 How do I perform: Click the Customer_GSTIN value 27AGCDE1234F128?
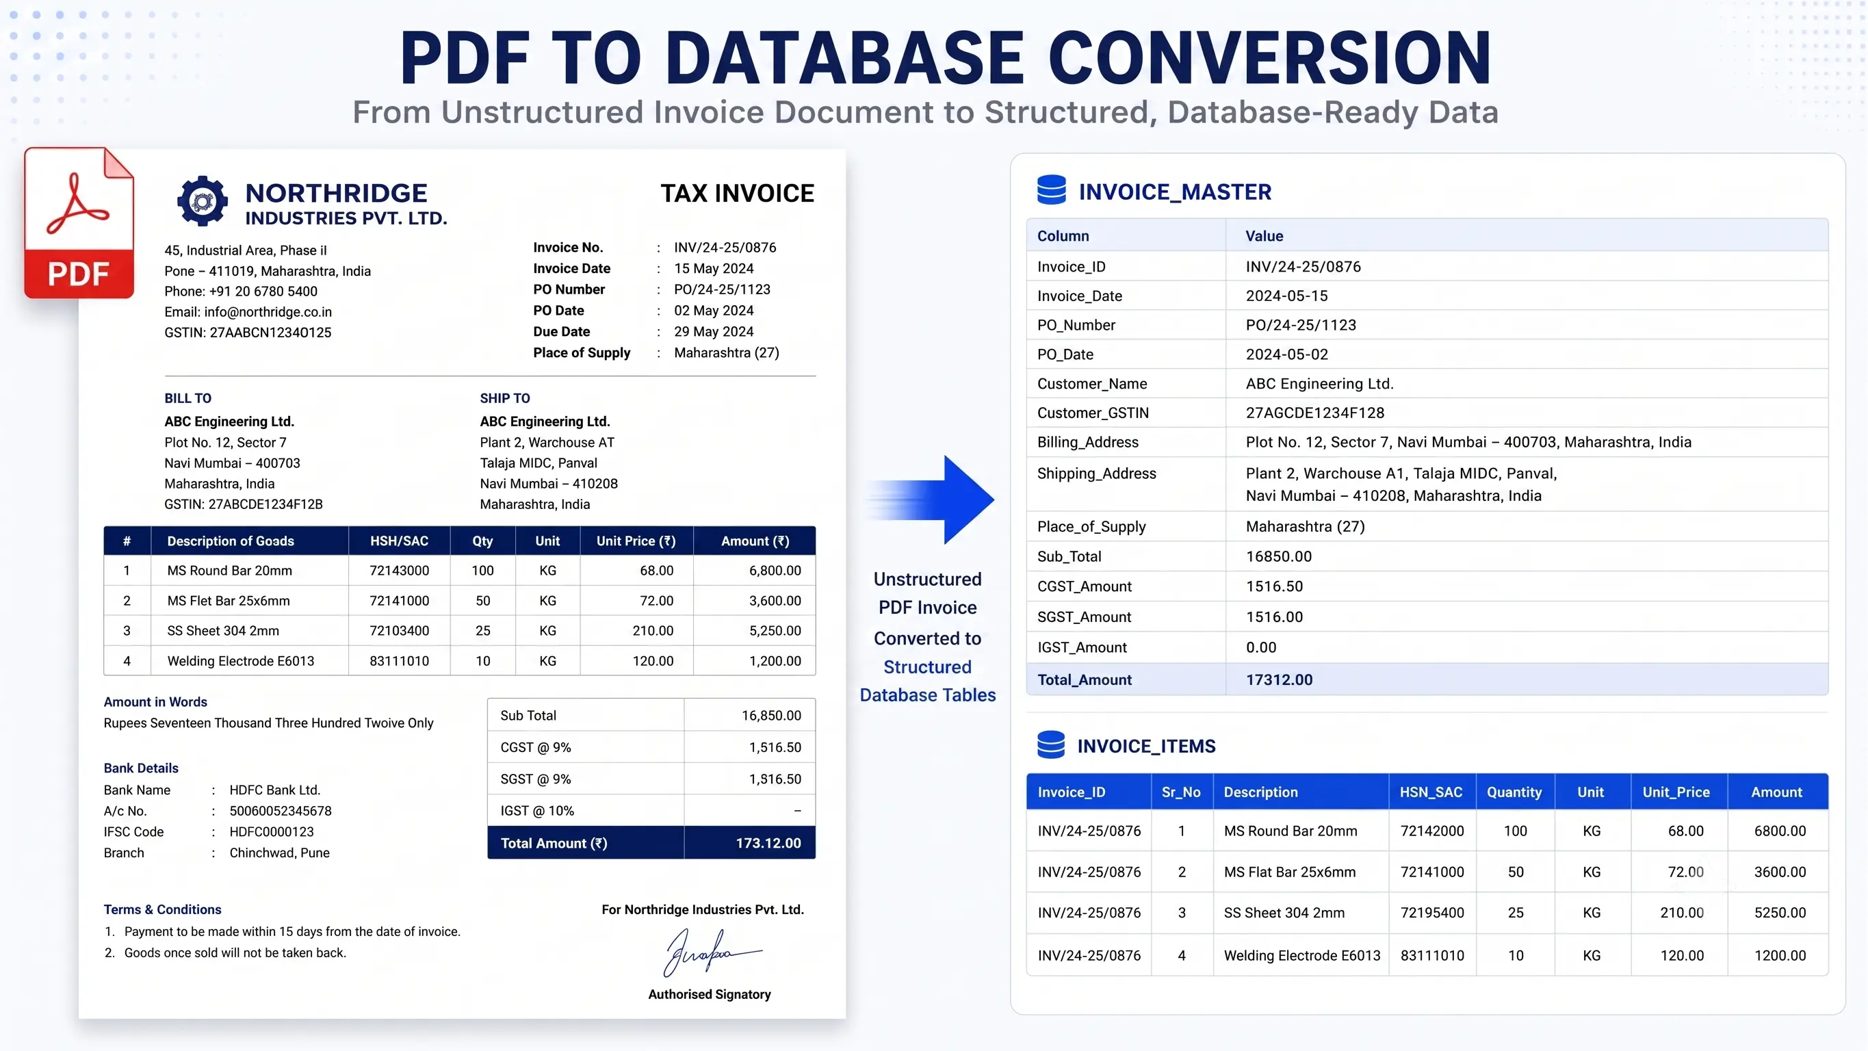tap(1314, 413)
